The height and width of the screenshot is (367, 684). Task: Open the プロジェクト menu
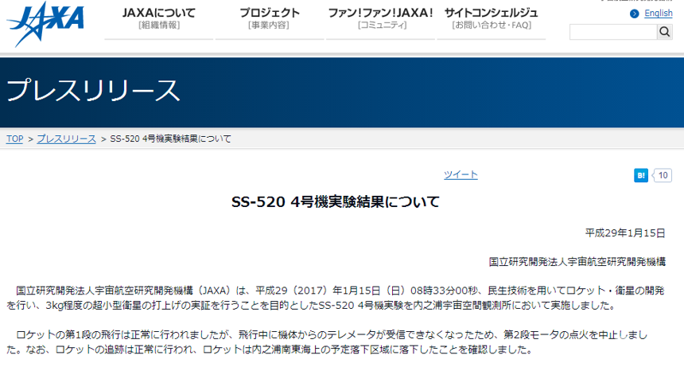click(x=269, y=19)
